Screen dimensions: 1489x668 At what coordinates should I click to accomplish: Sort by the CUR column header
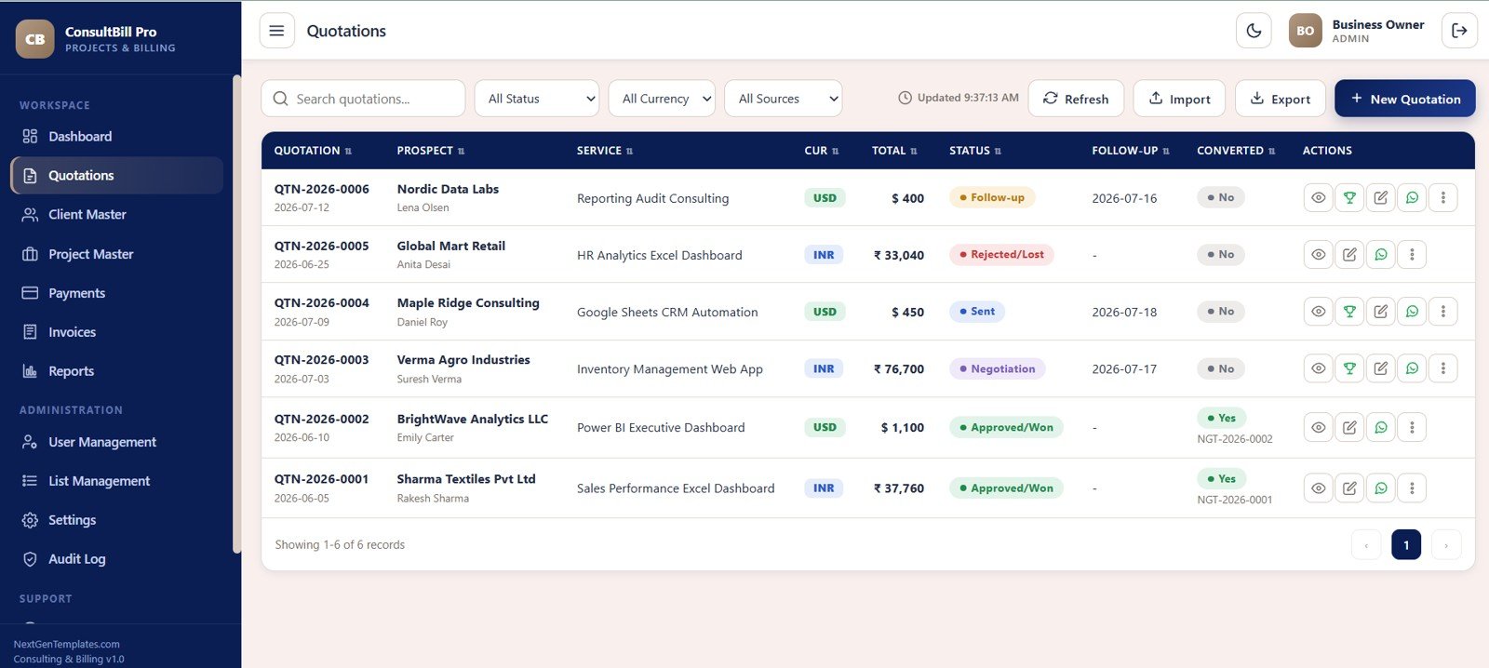[822, 151]
